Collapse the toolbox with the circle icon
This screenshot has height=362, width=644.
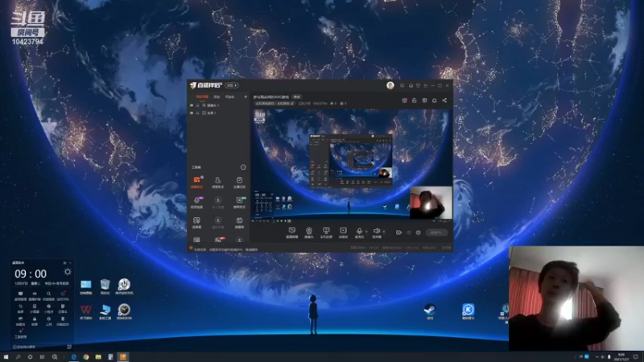pos(243,167)
